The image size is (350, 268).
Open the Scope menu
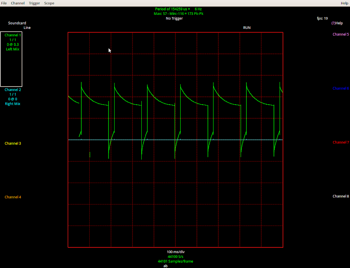pyautogui.click(x=49, y=3)
